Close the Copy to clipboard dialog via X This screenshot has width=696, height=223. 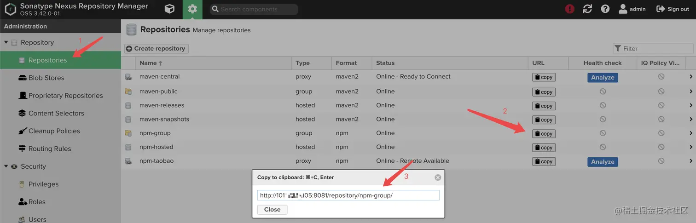(x=438, y=177)
